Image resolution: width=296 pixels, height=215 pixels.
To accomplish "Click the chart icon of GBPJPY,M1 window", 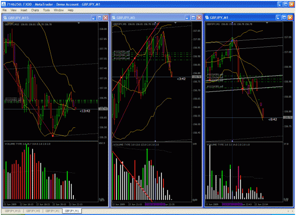I will [x=207, y=18].
